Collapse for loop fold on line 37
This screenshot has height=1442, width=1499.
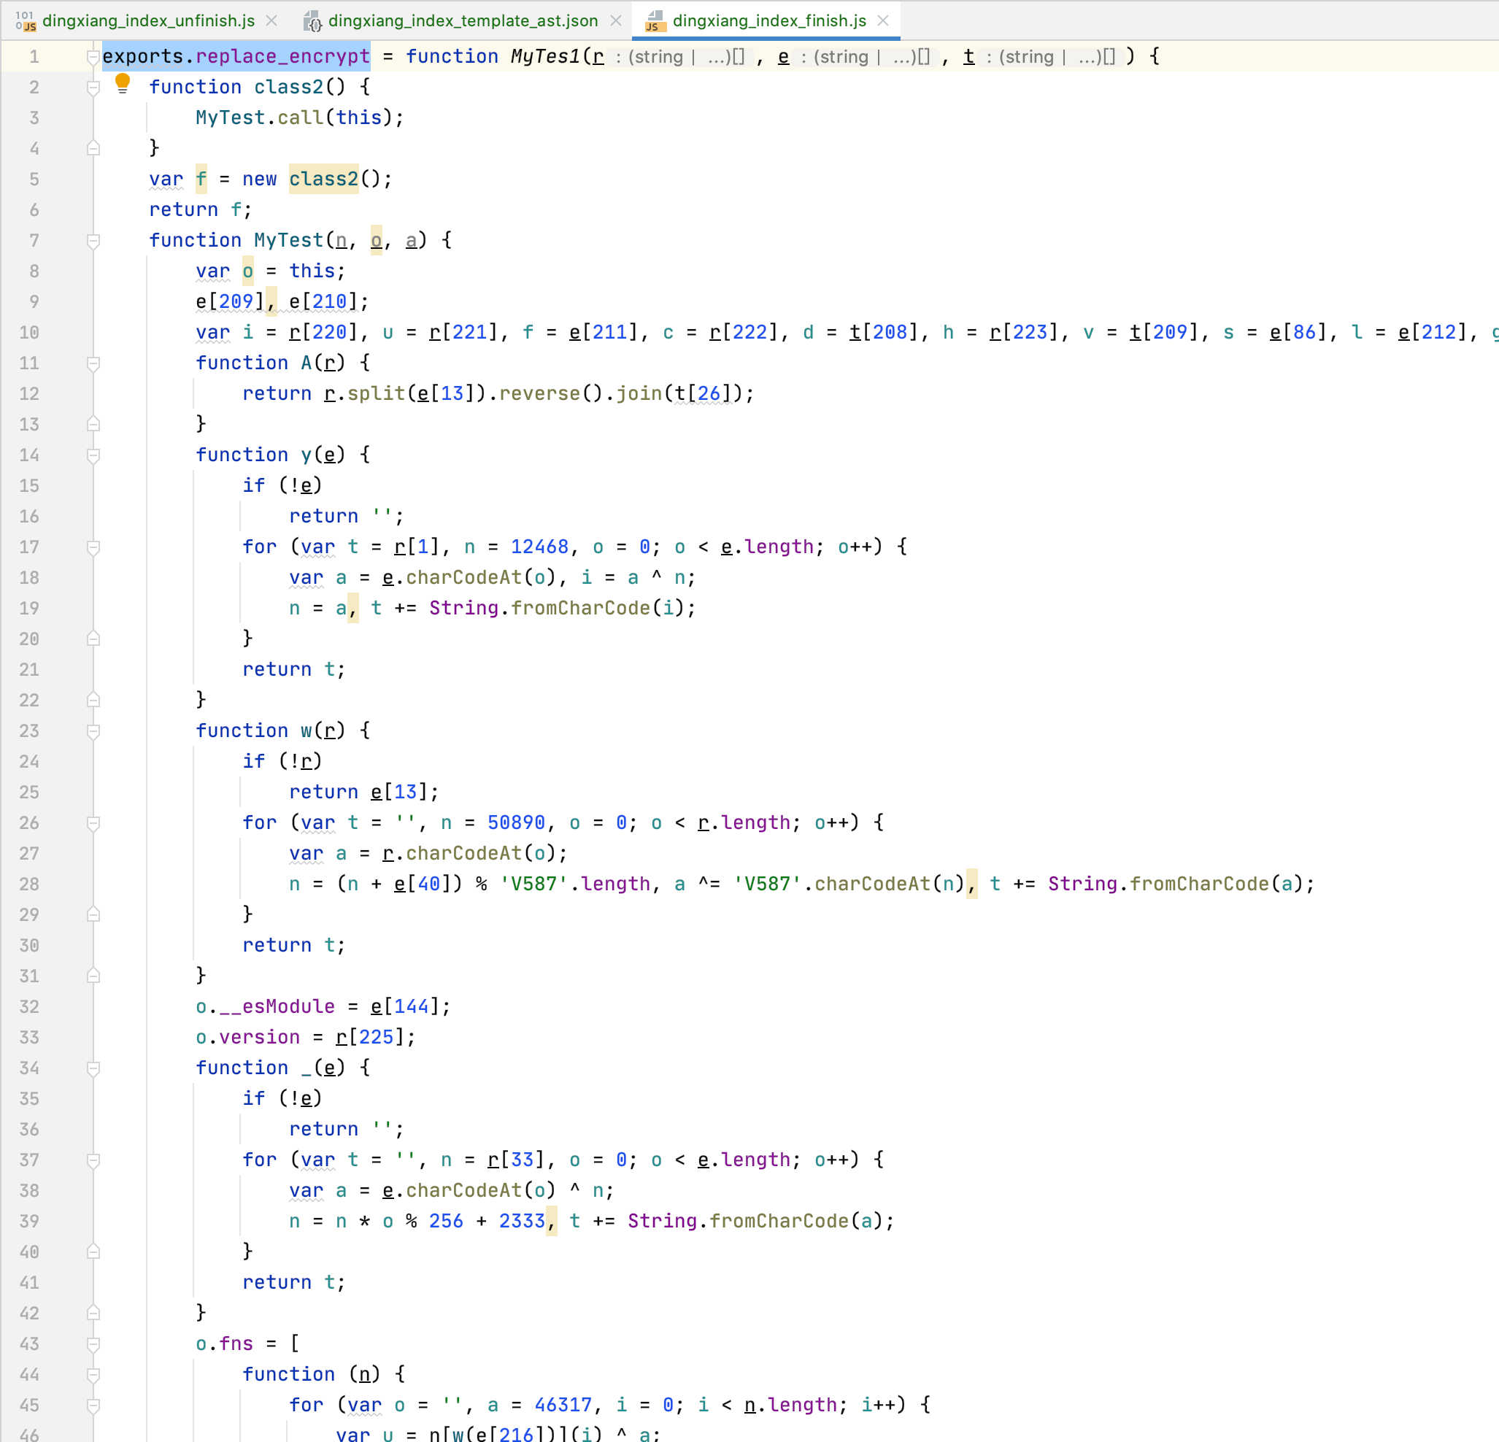[93, 1160]
